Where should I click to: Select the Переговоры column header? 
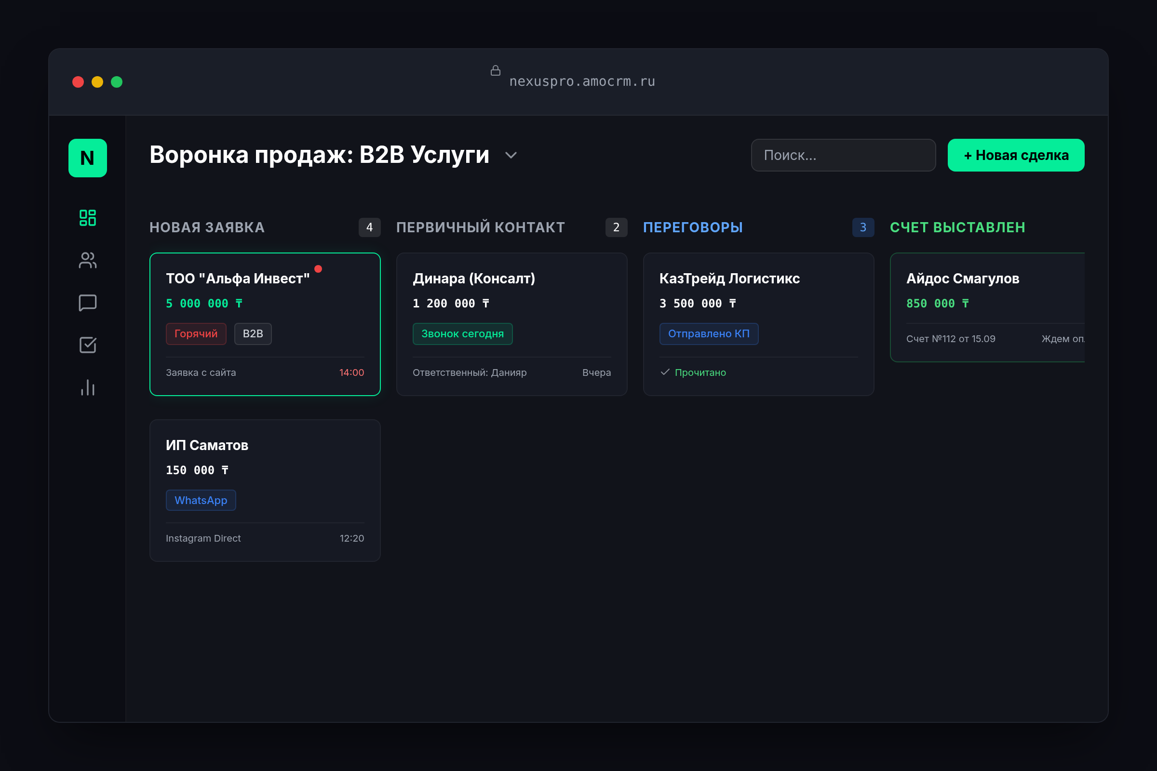tap(693, 227)
